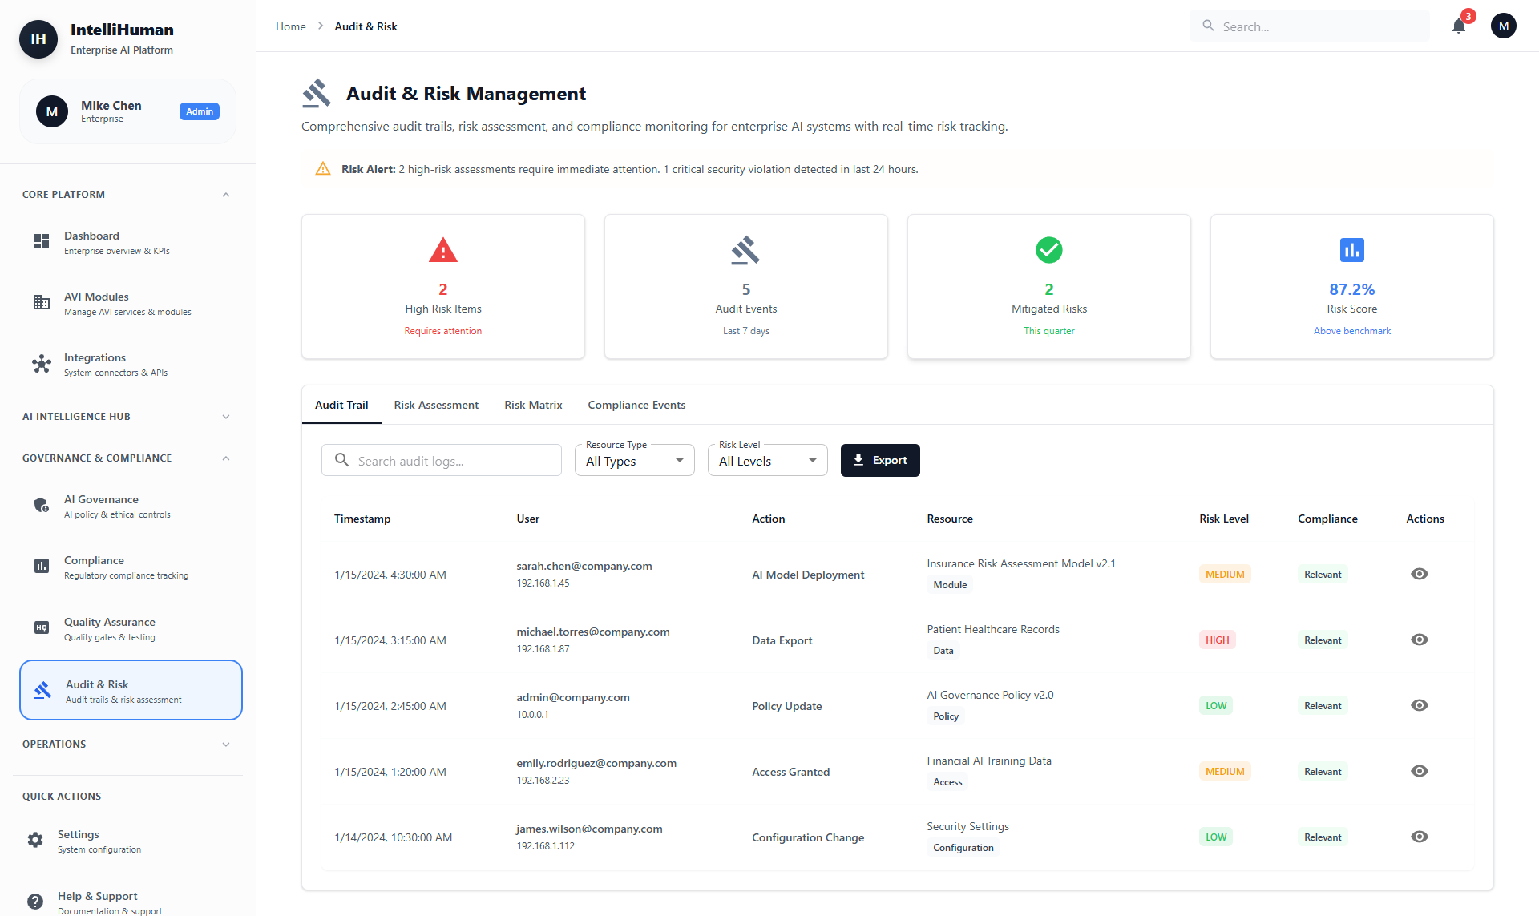Image resolution: width=1539 pixels, height=916 pixels.
Task: View details of the Policy Update event
Action: tap(1420, 705)
